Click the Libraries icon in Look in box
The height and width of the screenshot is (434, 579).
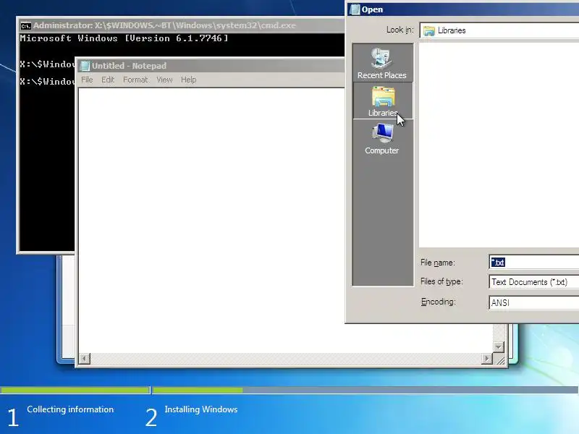(428, 30)
